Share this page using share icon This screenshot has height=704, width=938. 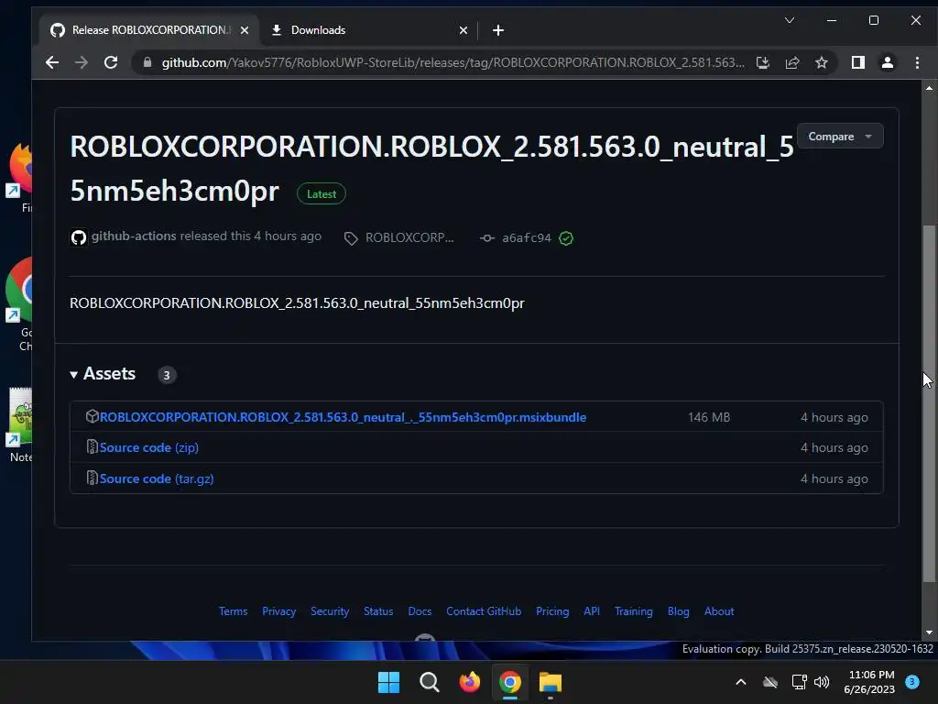pos(792,62)
